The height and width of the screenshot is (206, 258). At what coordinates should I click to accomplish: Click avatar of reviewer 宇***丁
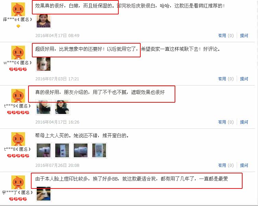tap(18, 182)
